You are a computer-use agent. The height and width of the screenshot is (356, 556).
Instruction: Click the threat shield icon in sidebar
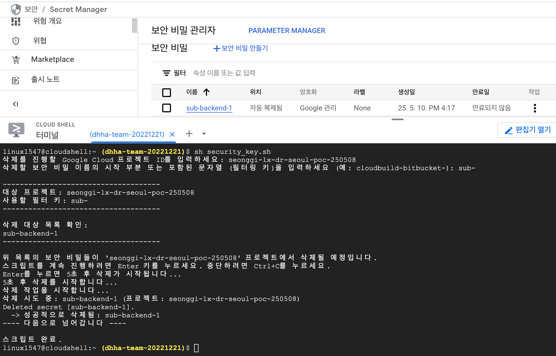pyautogui.click(x=16, y=41)
